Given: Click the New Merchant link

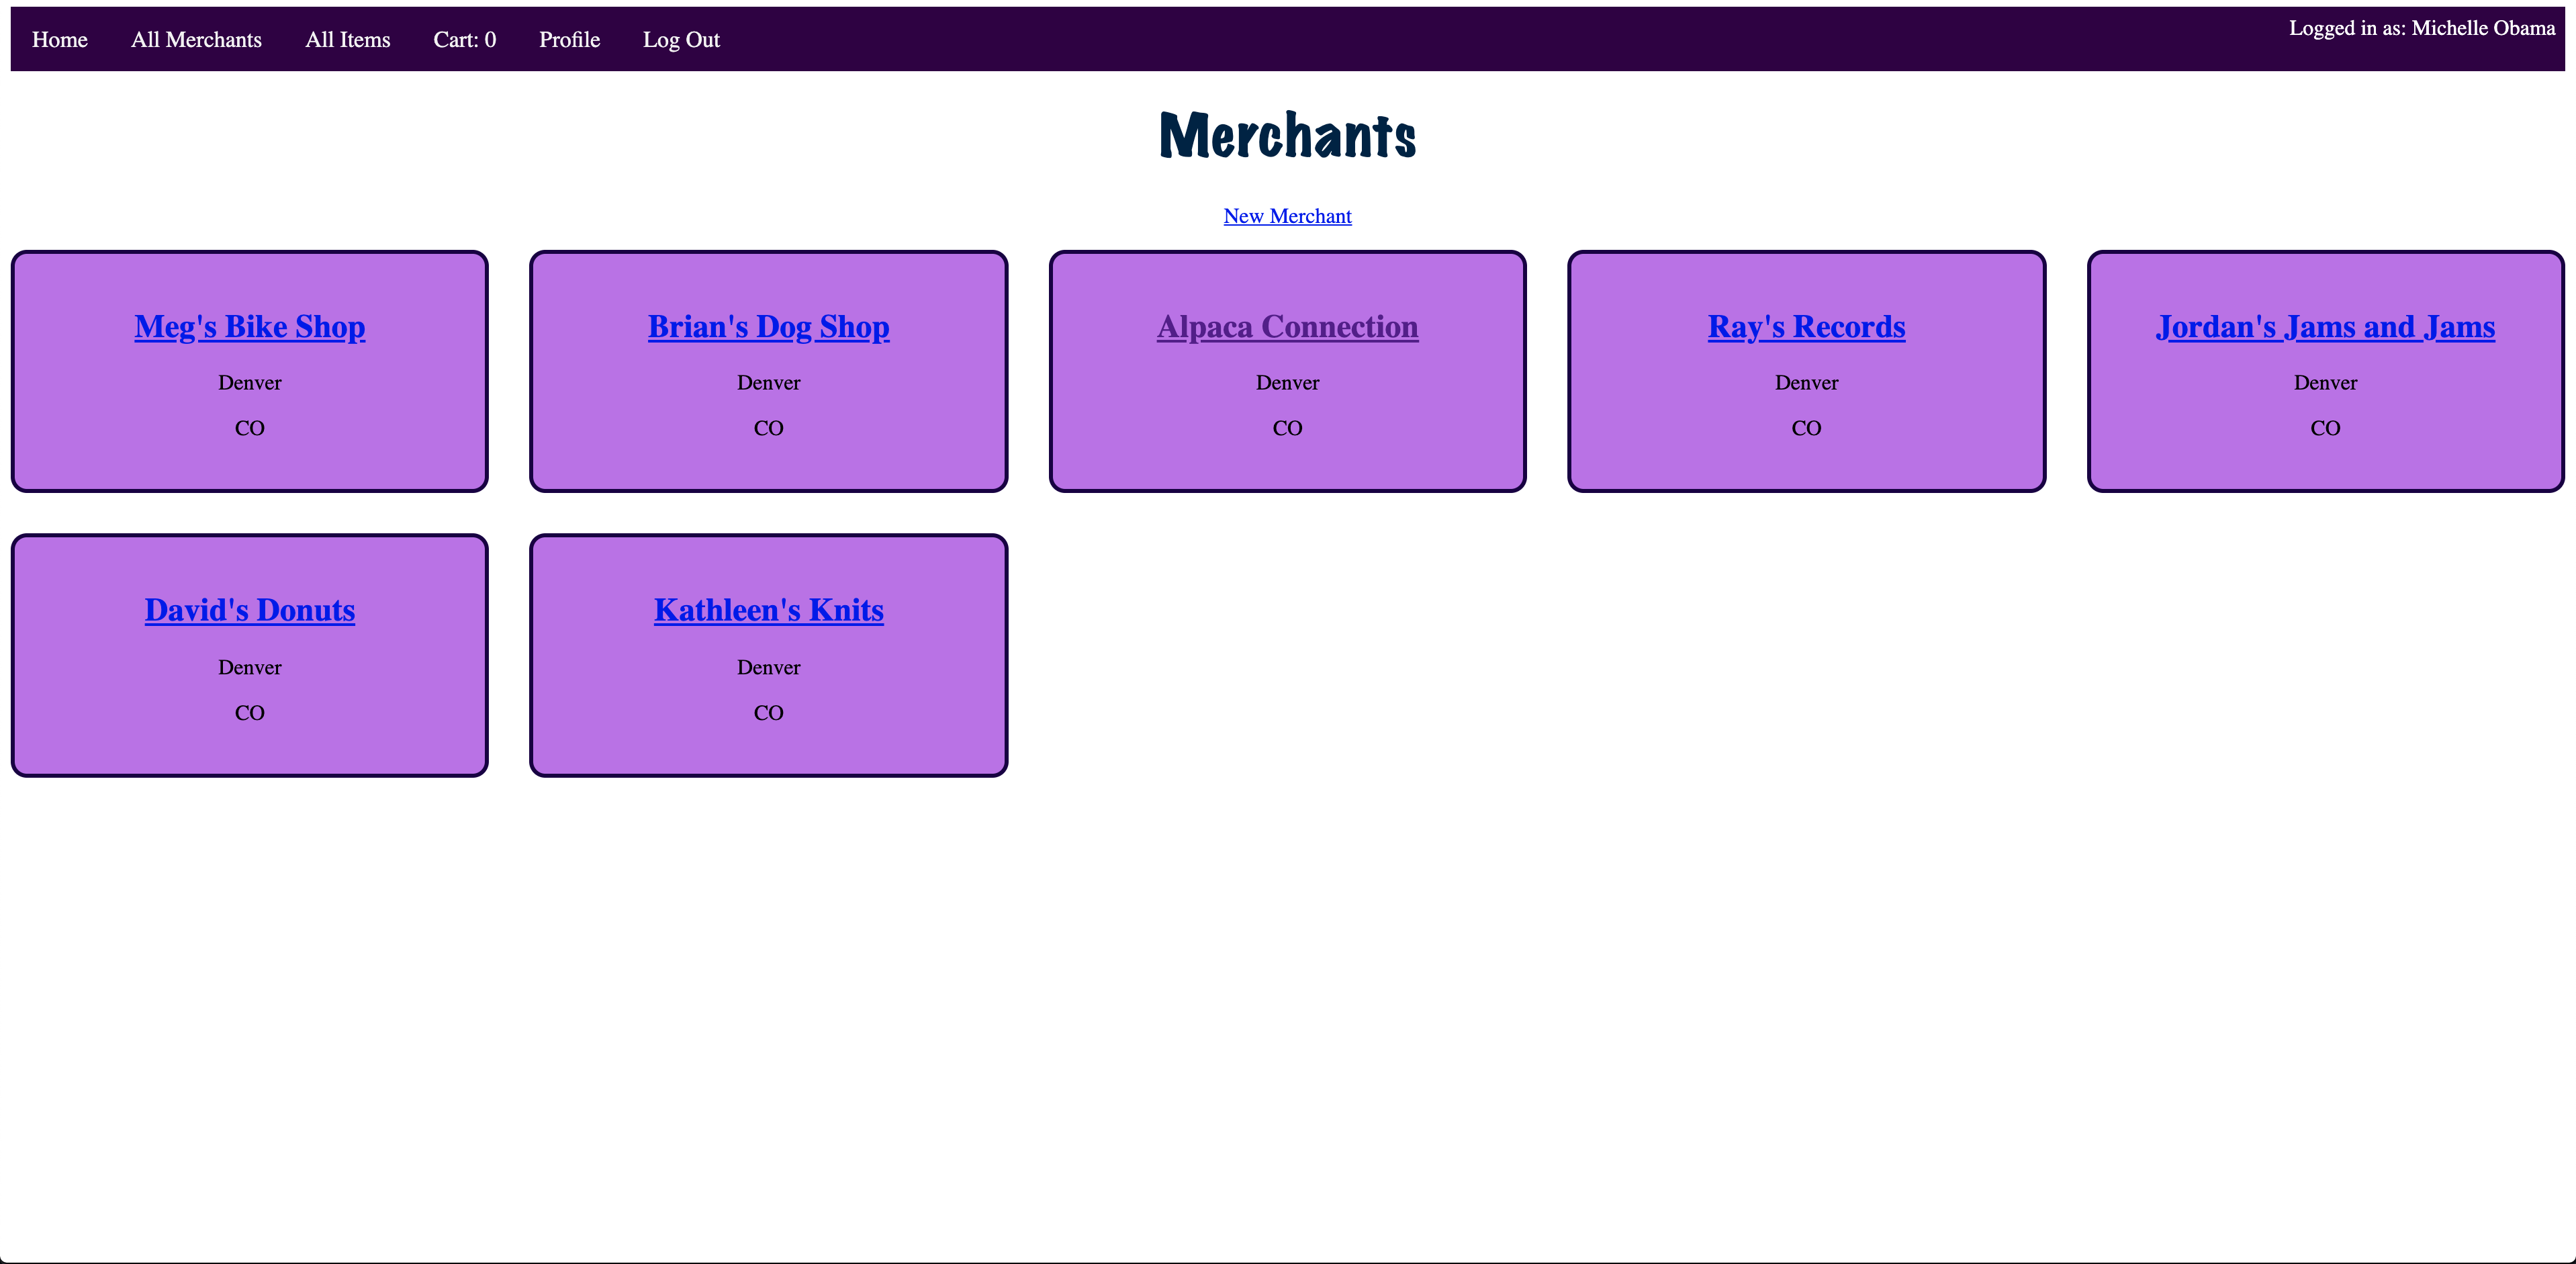Looking at the screenshot, I should 1287,216.
